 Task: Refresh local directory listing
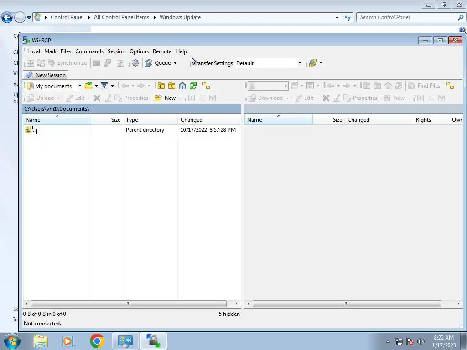(193, 86)
